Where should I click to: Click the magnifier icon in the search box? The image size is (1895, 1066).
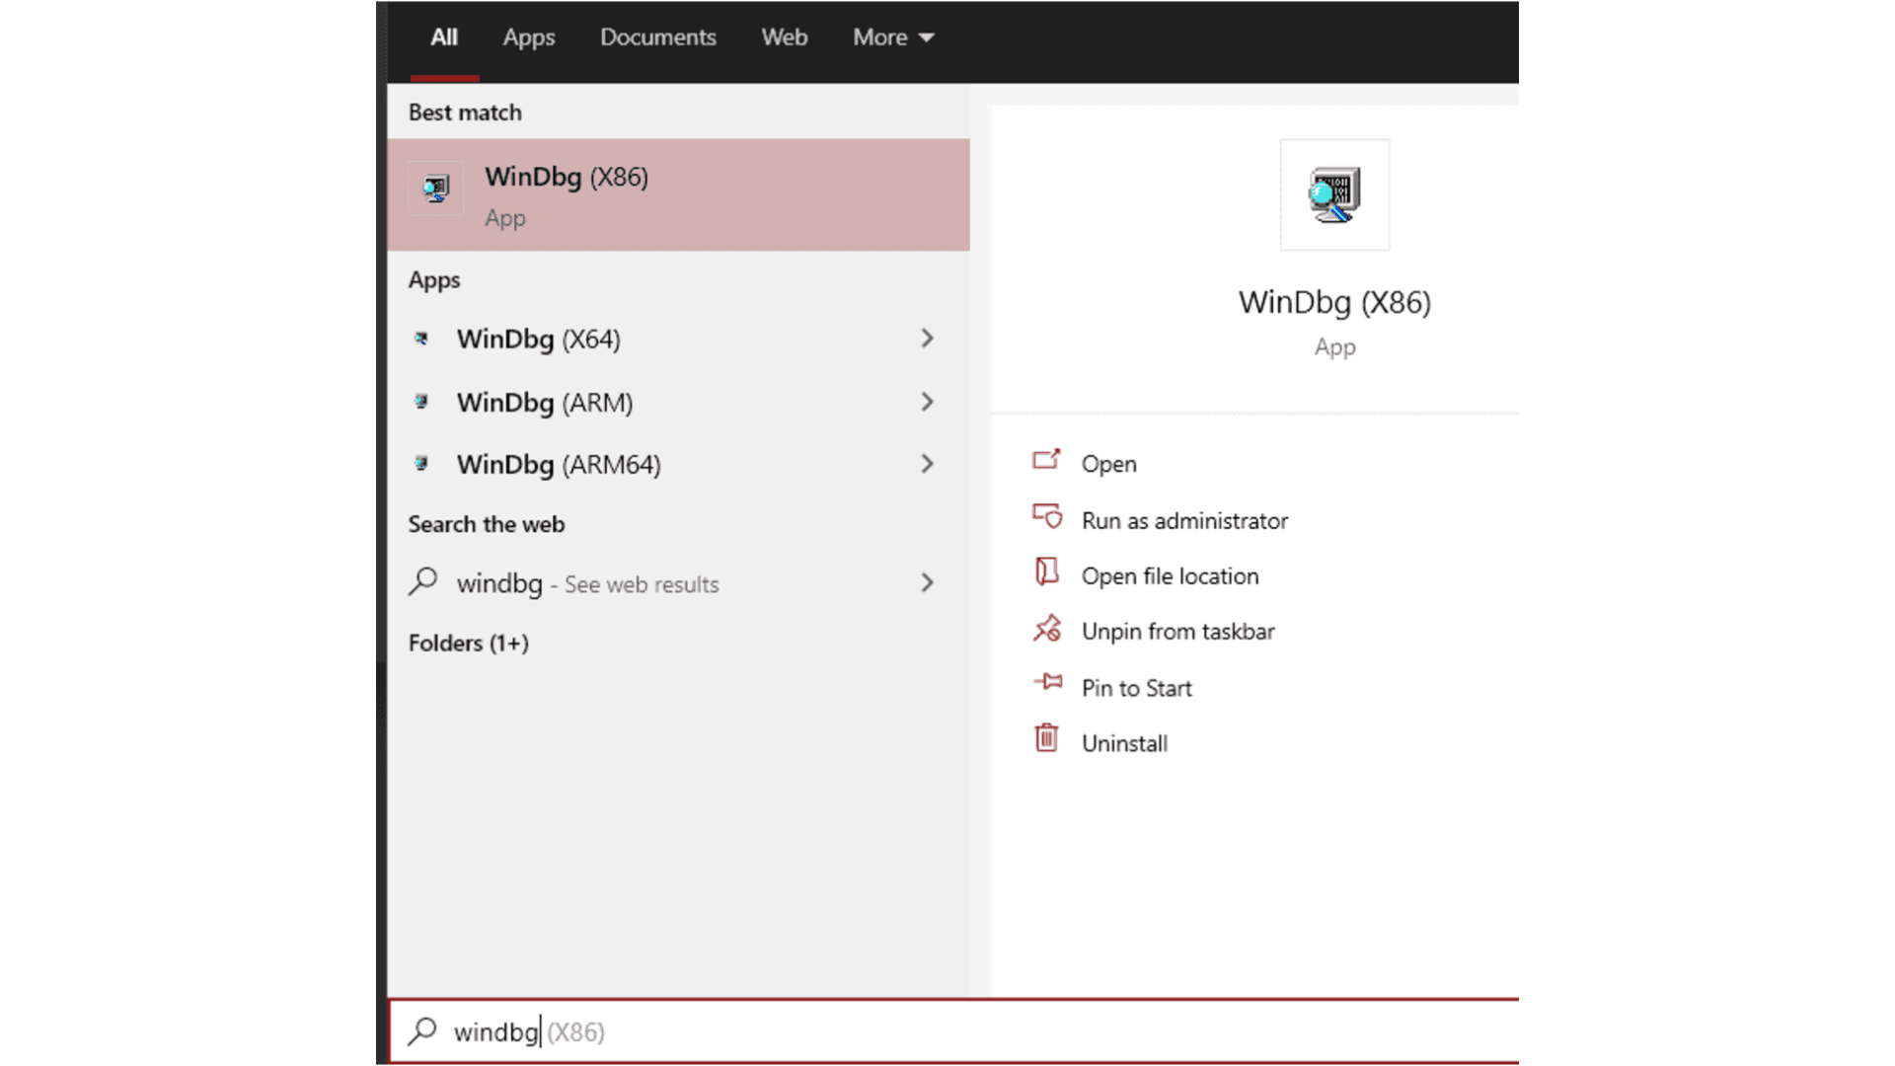tap(422, 1031)
